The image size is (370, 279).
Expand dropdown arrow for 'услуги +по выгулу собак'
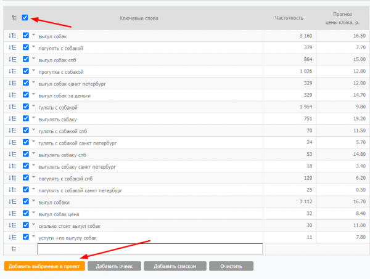[x=33, y=236]
